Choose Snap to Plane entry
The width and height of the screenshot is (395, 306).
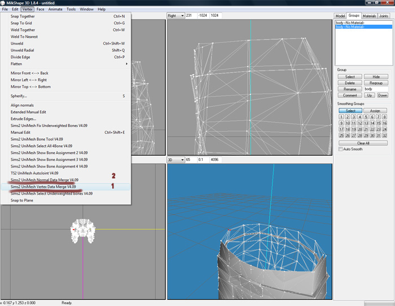(65, 200)
